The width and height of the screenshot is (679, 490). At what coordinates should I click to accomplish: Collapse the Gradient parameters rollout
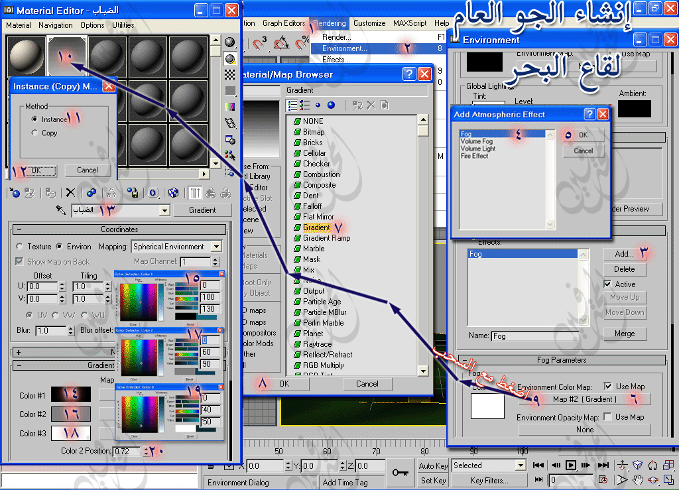pyautogui.click(x=19, y=365)
